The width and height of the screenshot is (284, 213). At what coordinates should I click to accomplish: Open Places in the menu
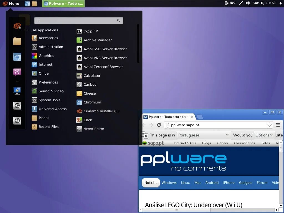[40, 118]
